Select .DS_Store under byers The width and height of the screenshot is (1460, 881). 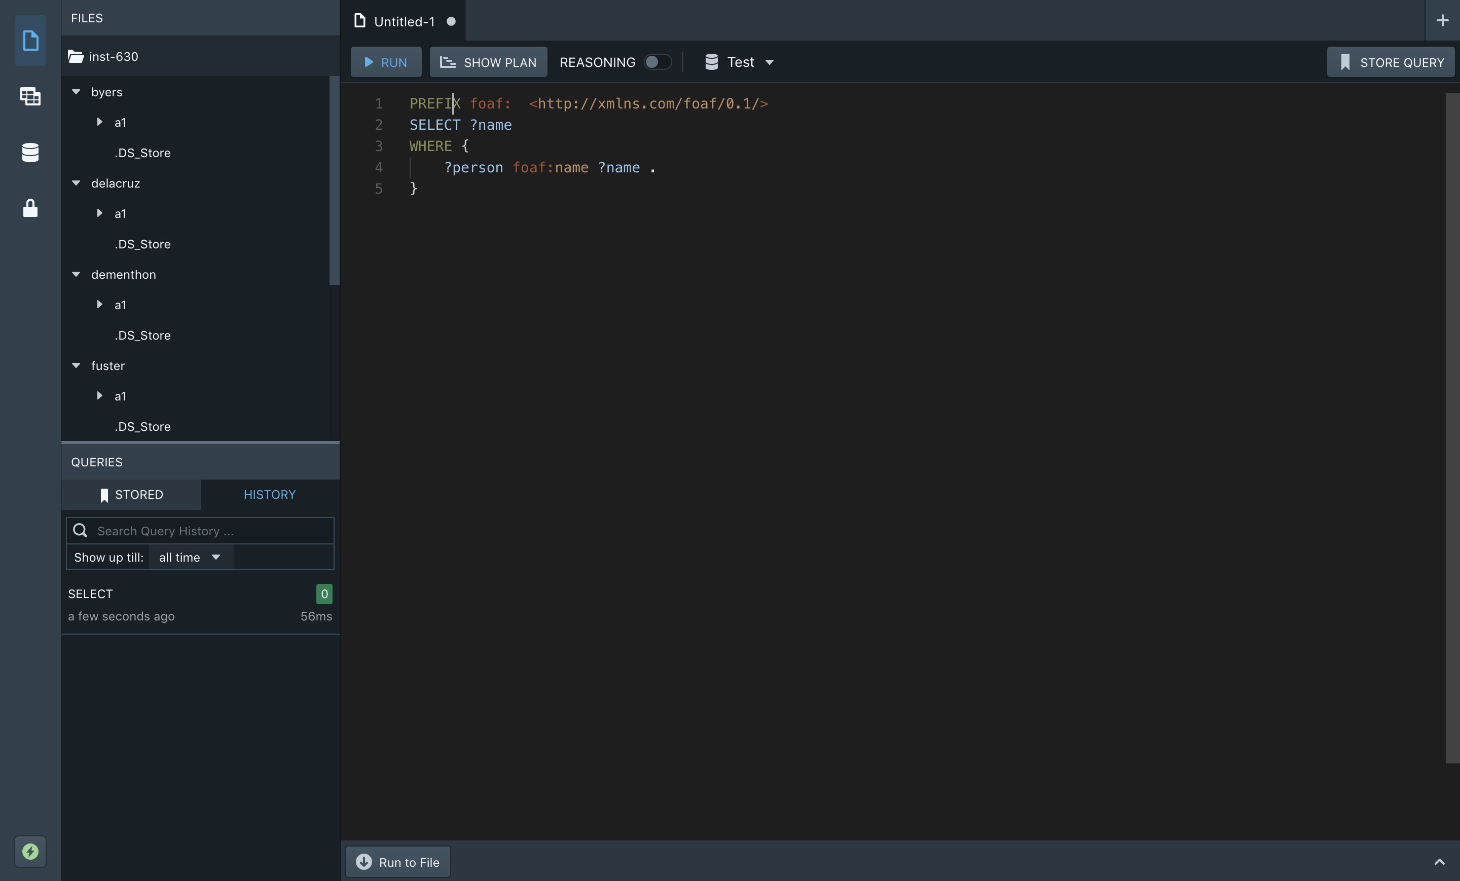(143, 153)
